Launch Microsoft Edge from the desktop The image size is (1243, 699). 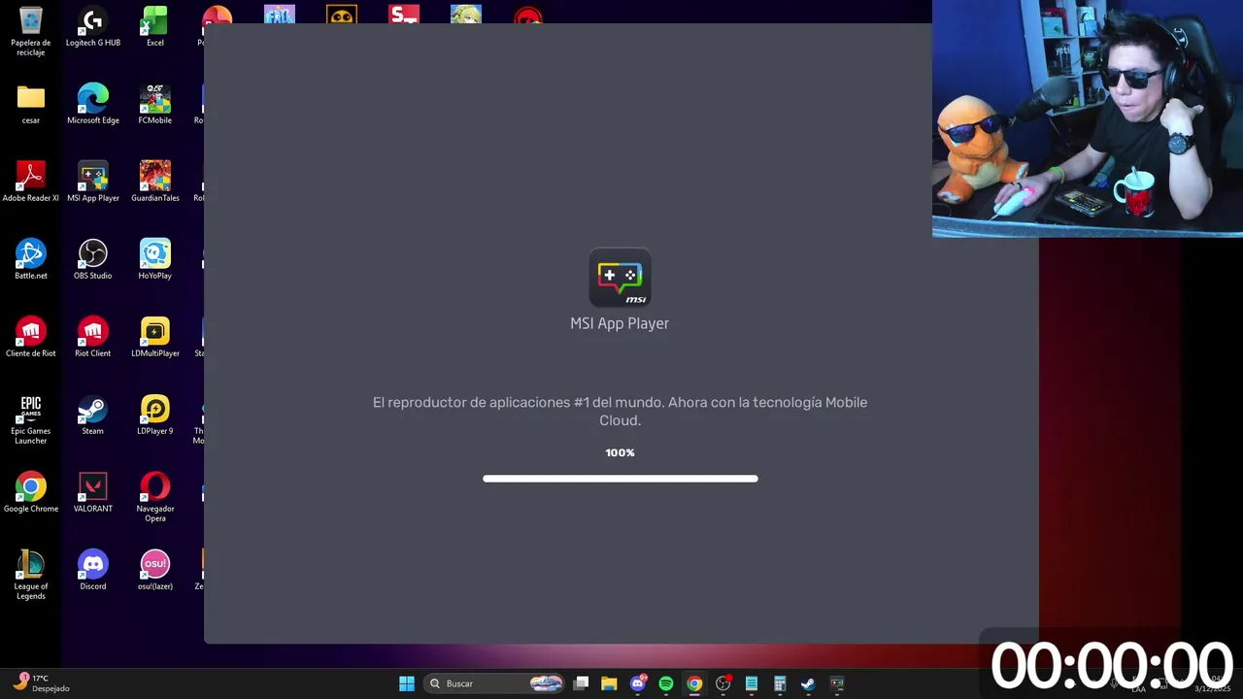[x=93, y=105]
